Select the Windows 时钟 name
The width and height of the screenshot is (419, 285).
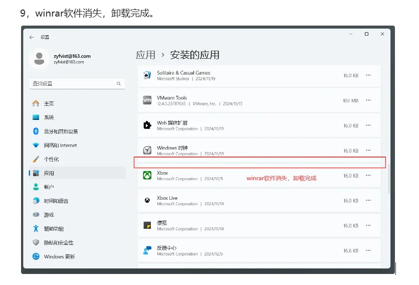172,148
